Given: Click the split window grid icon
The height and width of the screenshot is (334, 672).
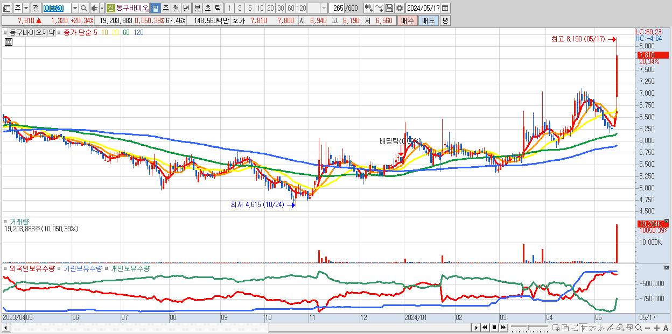Looking at the screenshot, I should click(x=556, y=328).
